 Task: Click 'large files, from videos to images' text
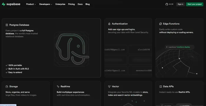(21, 95)
